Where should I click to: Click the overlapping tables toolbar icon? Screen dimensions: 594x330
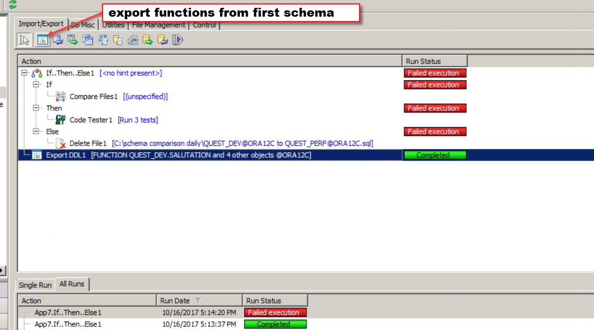click(88, 40)
